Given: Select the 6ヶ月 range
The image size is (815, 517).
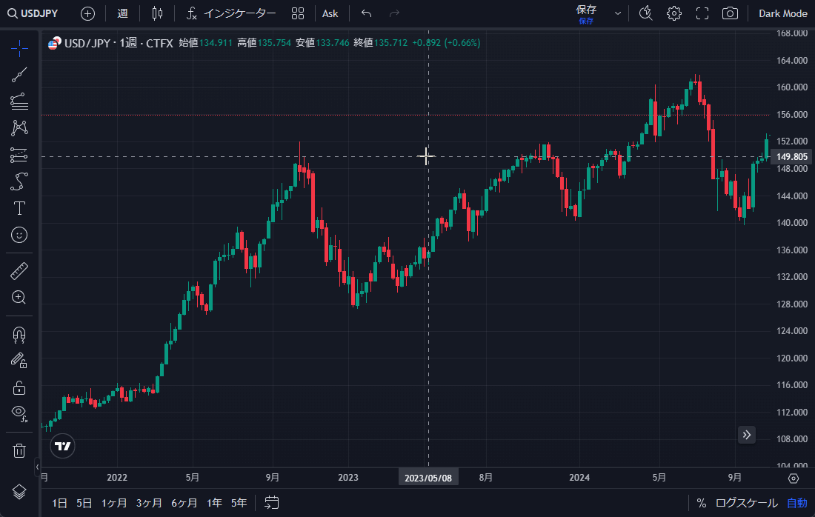Looking at the screenshot, I should coord(184,503).
